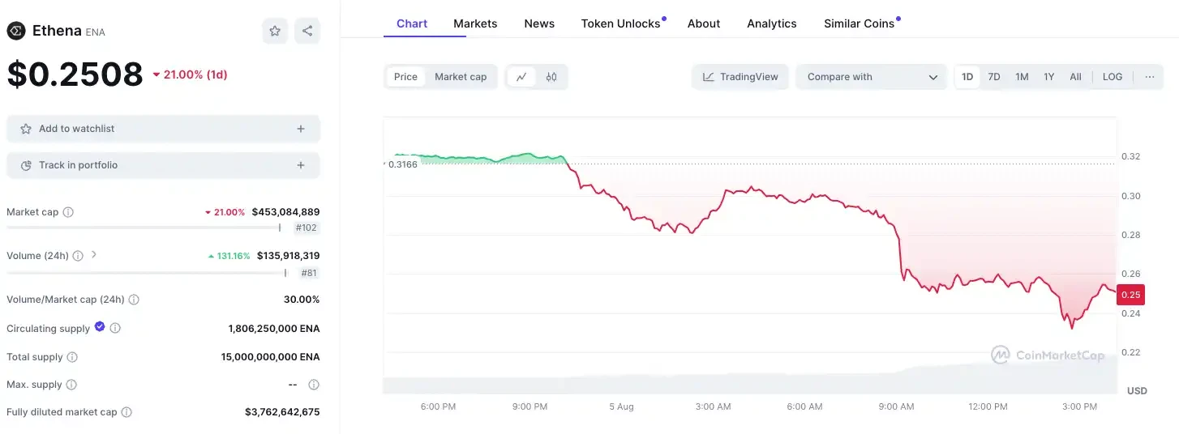
Task: Click Circulating supply info icon
Action: pos(115,328)
